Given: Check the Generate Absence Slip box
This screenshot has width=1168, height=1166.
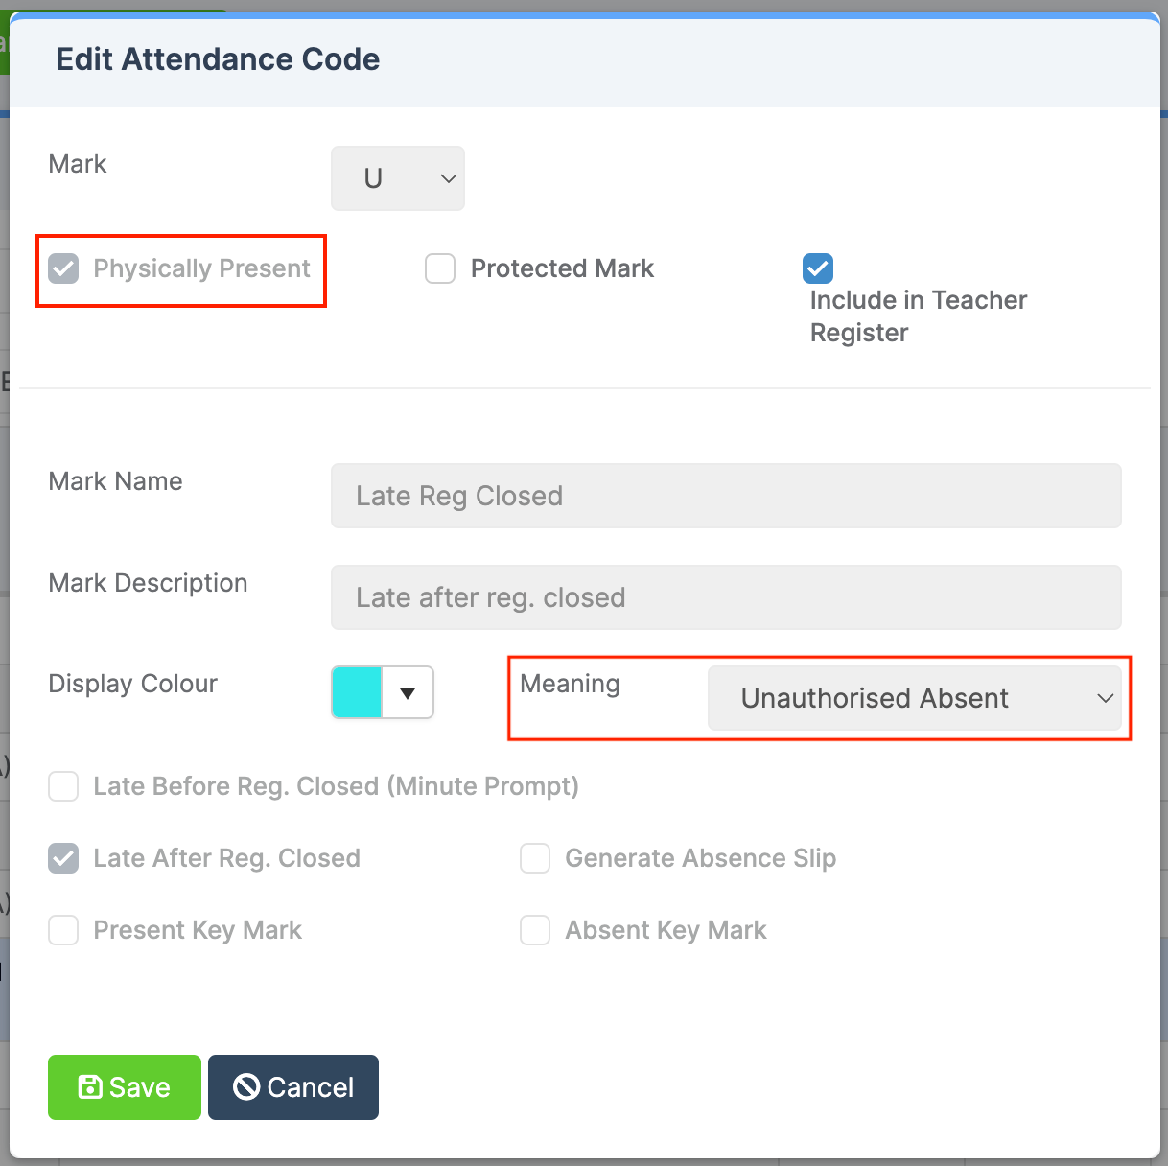Looking at the screenshot, I should point(535,858).
